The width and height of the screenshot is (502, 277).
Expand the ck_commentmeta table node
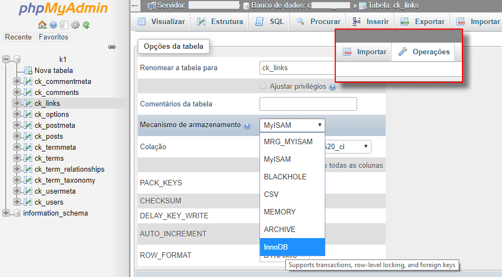[x=17, y=81]
